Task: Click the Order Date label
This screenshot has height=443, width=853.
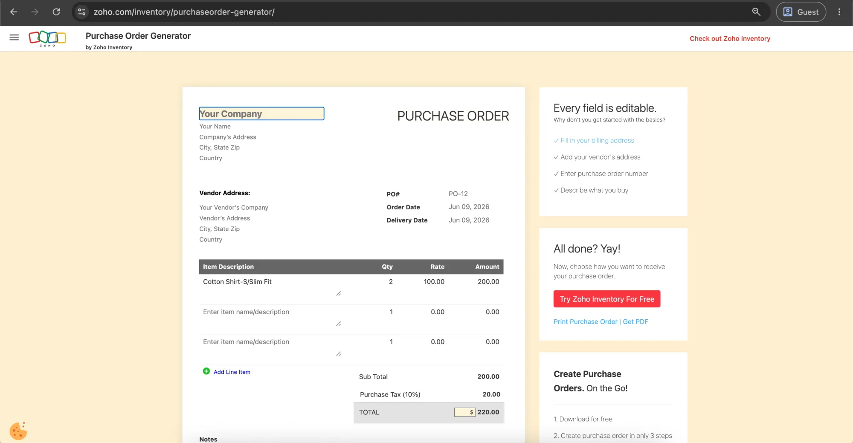Action: (x=403, y=207)
